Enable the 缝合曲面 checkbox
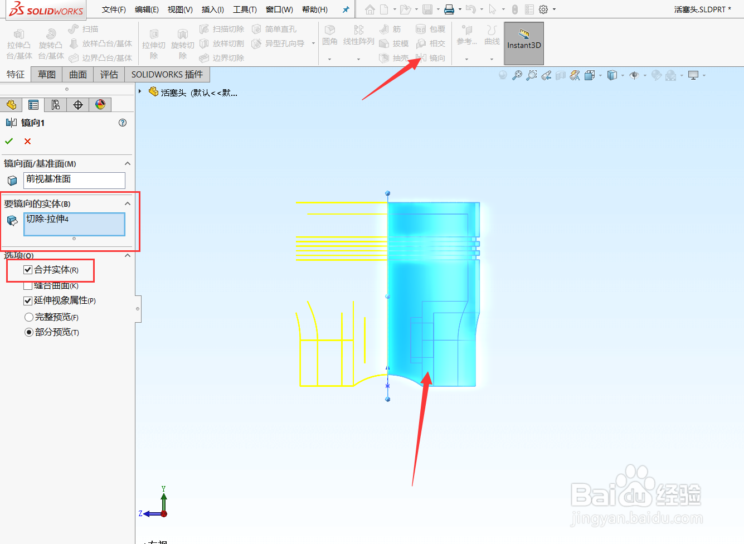Screen dimensions: 744x544 [x=27, y=285]
